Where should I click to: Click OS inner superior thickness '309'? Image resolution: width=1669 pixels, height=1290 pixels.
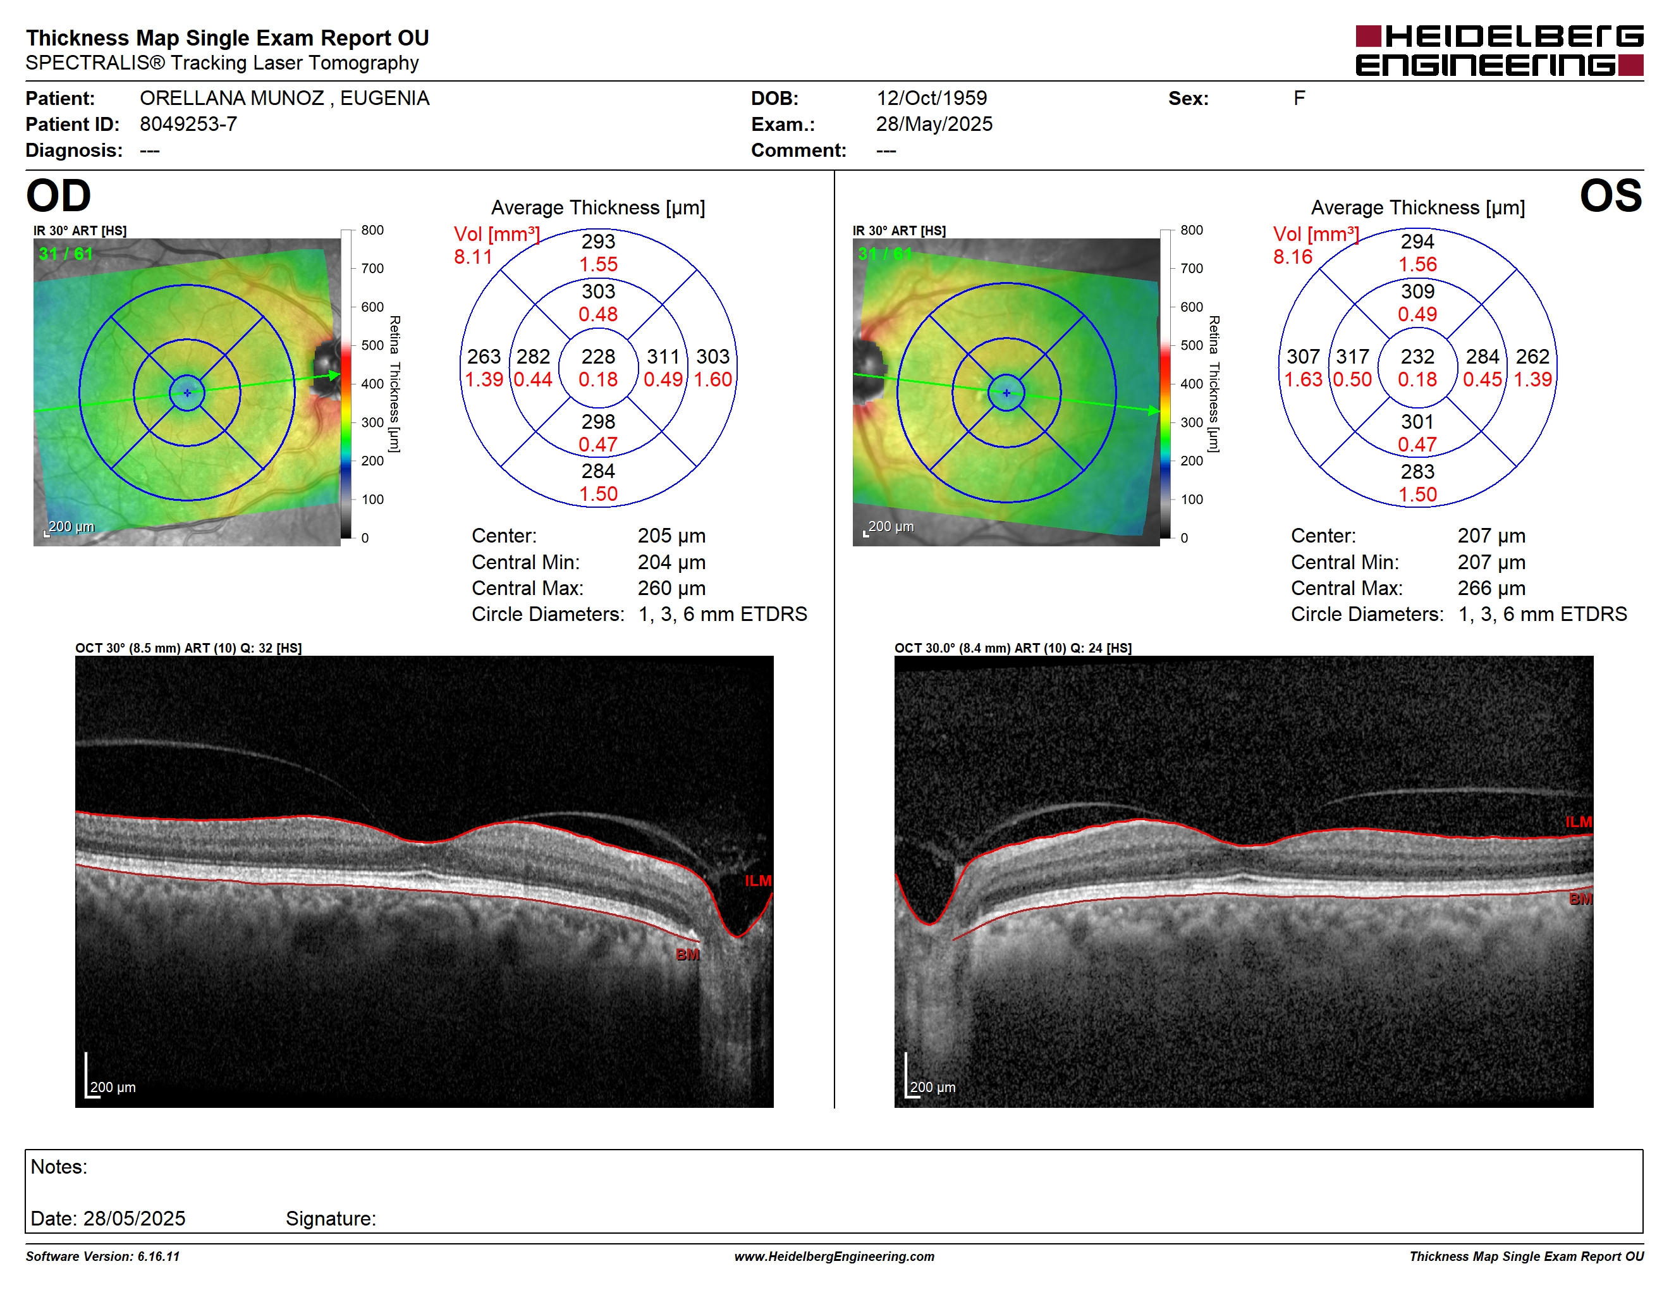tap(1417, 291)
